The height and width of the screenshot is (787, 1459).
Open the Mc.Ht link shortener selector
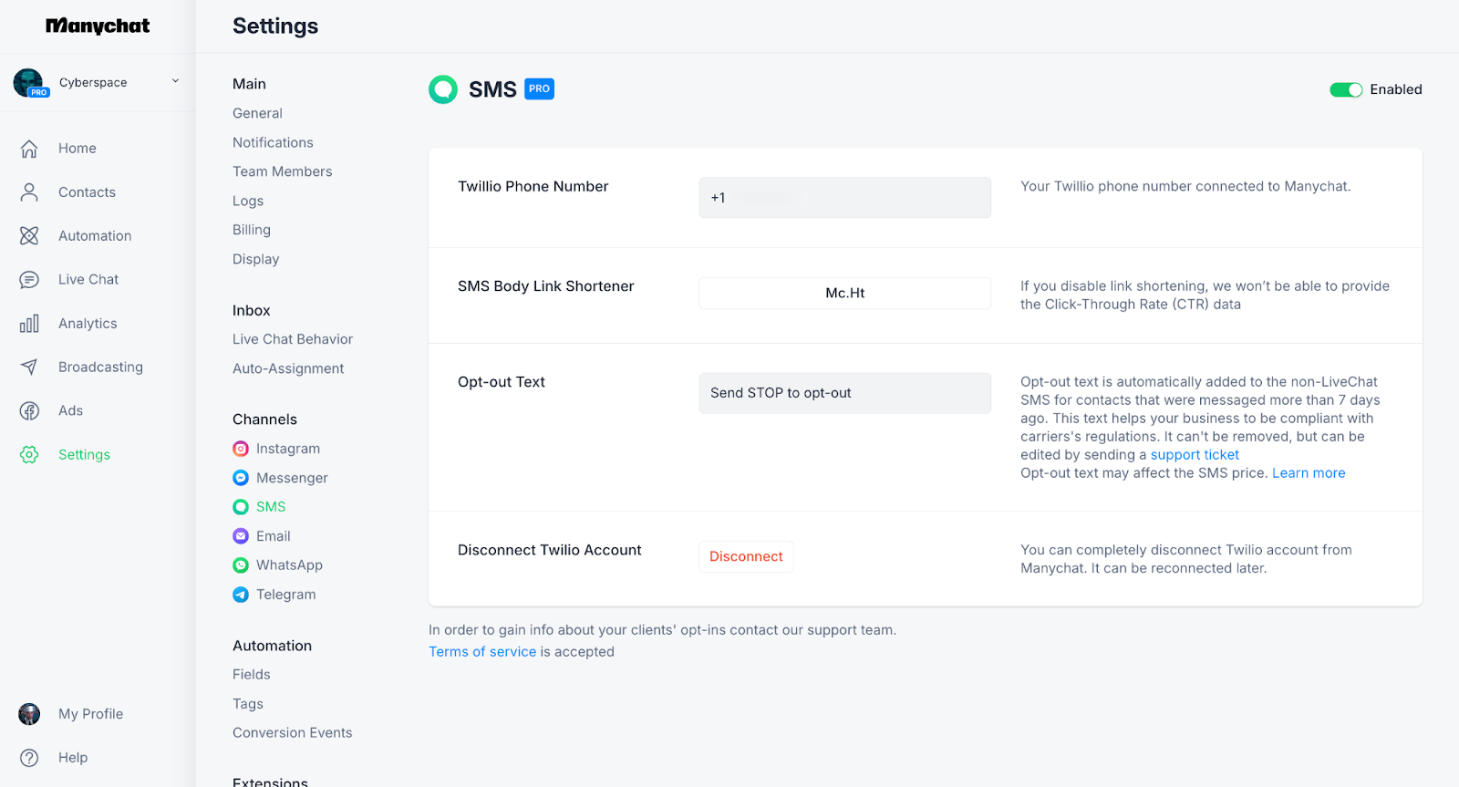point(844,294)
